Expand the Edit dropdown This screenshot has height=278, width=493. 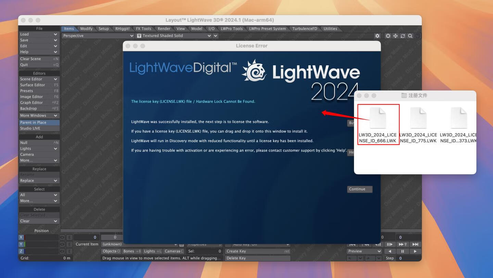click(x=39, y=46)
